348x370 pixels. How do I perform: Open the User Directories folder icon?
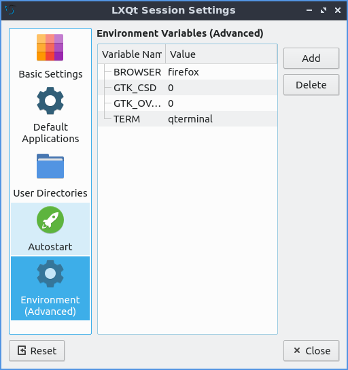click(x=50, y=166)
